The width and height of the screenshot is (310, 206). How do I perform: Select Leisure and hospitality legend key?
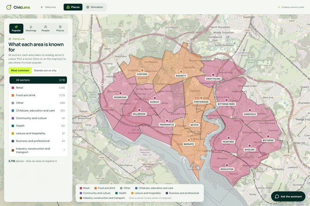(x=146, y=193)
